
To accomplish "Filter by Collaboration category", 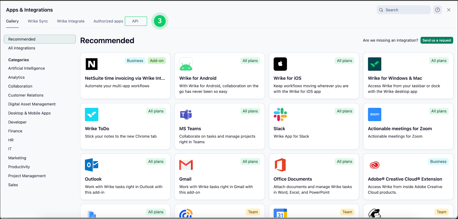I will 20,86.
